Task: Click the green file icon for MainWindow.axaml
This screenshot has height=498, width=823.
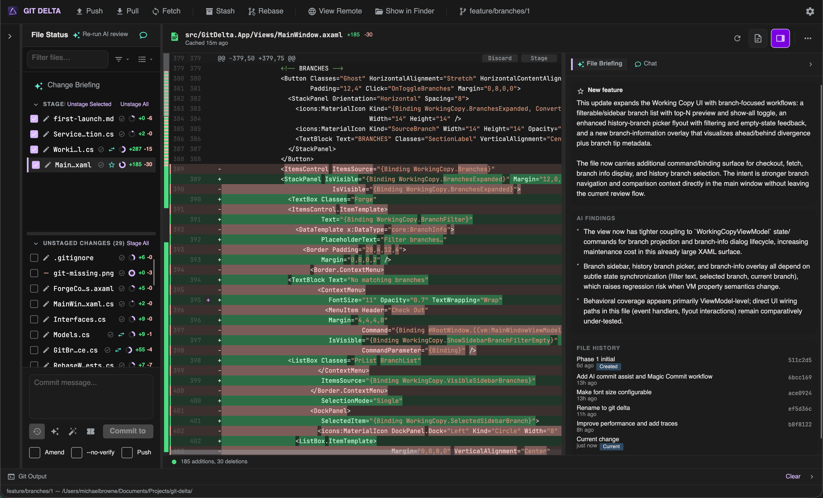Action: (x=174, y=37)
